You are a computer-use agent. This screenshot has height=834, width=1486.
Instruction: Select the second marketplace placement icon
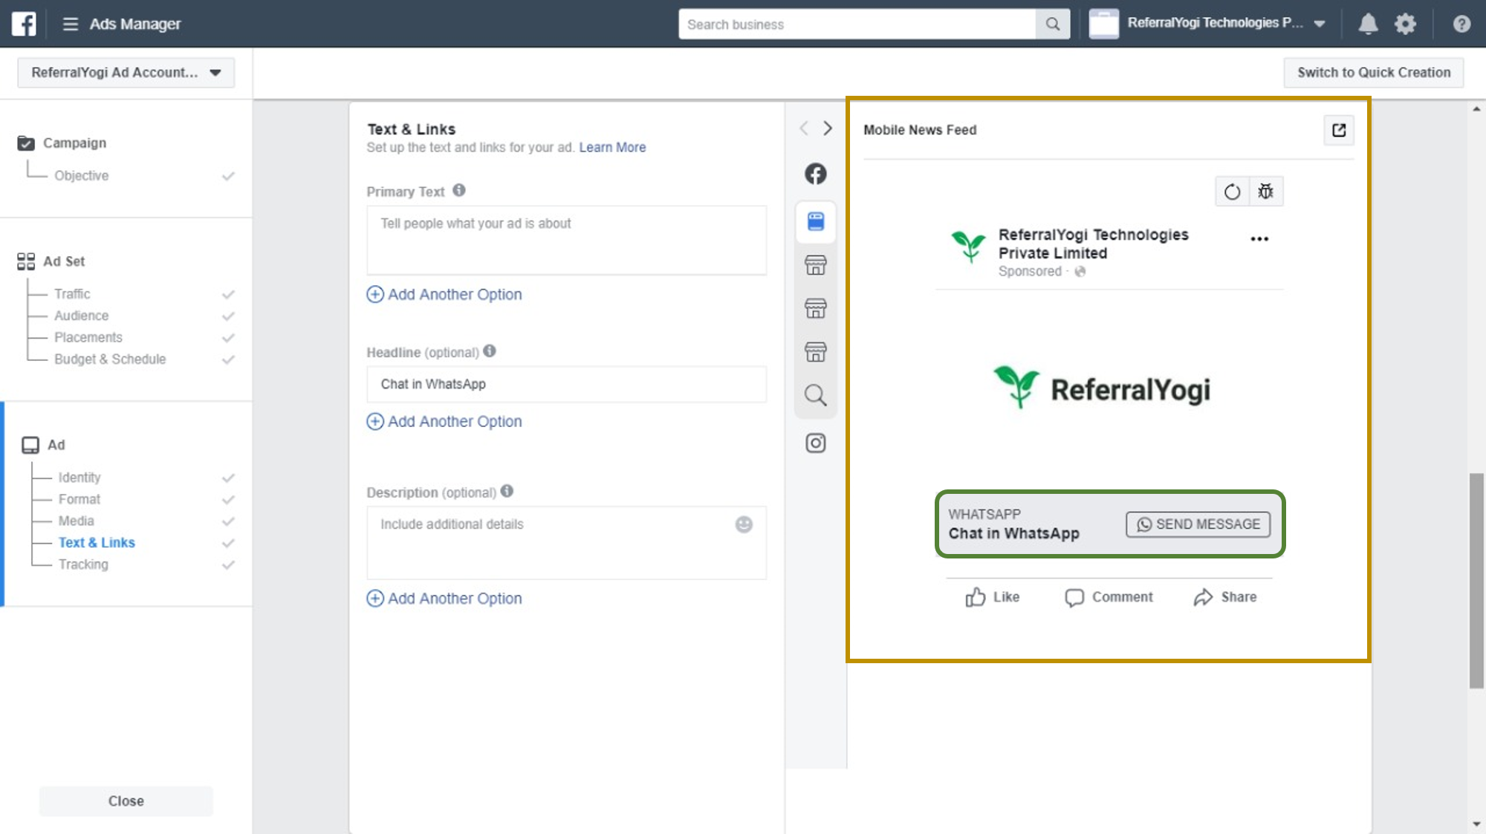click(816, 308)
